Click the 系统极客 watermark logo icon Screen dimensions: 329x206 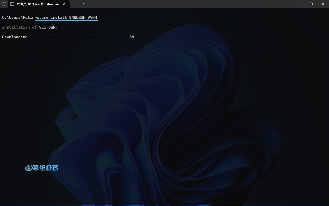pyautogui.click(x=29, y=168)
